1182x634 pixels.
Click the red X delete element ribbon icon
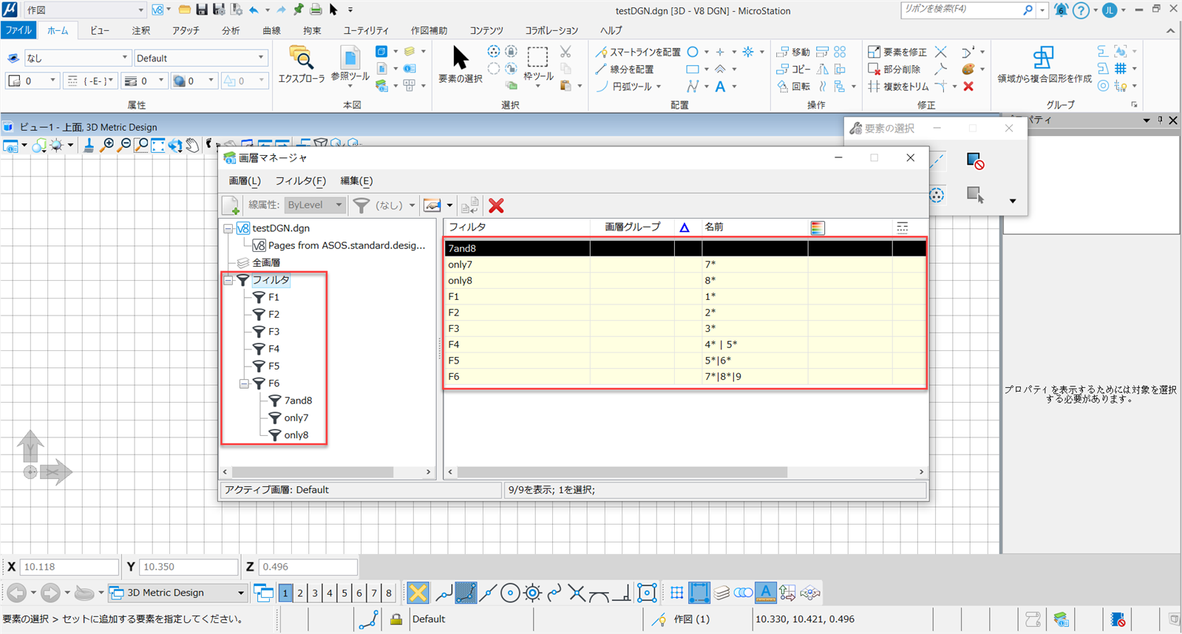pyautogui.click(x=968, y=86)
